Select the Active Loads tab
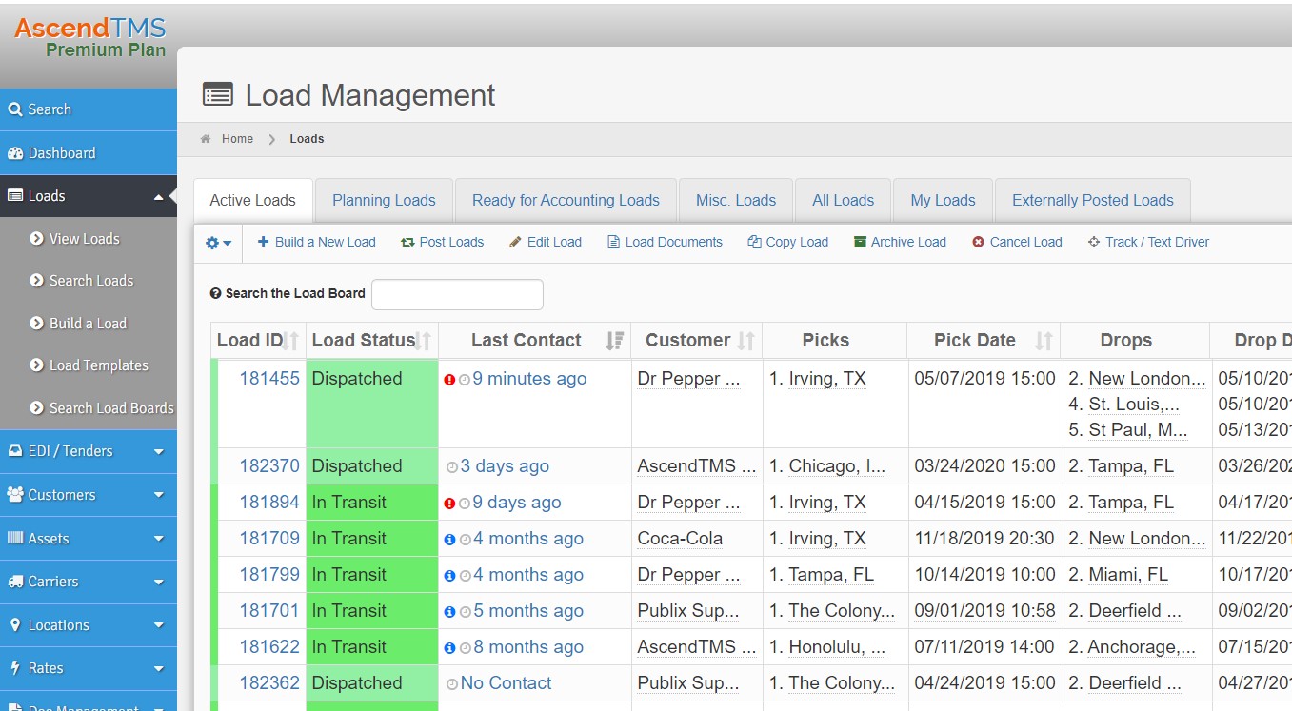This screenshot has height=711, width=1292. [253, 200]
